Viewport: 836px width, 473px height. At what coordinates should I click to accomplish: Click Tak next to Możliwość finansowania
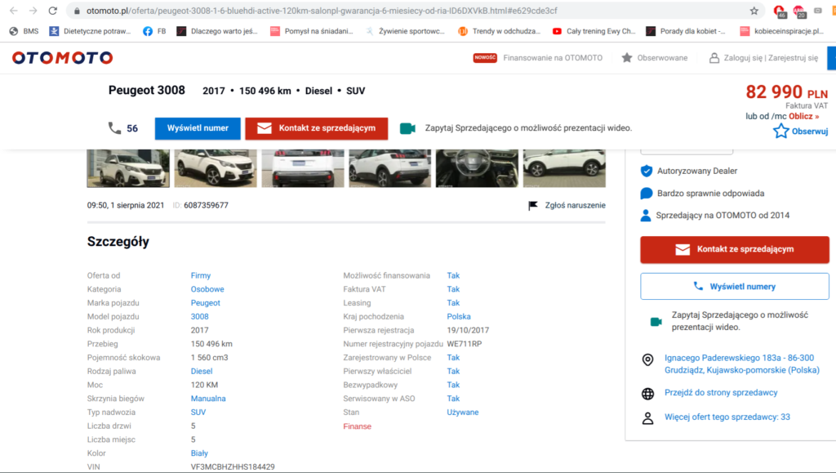453,275
